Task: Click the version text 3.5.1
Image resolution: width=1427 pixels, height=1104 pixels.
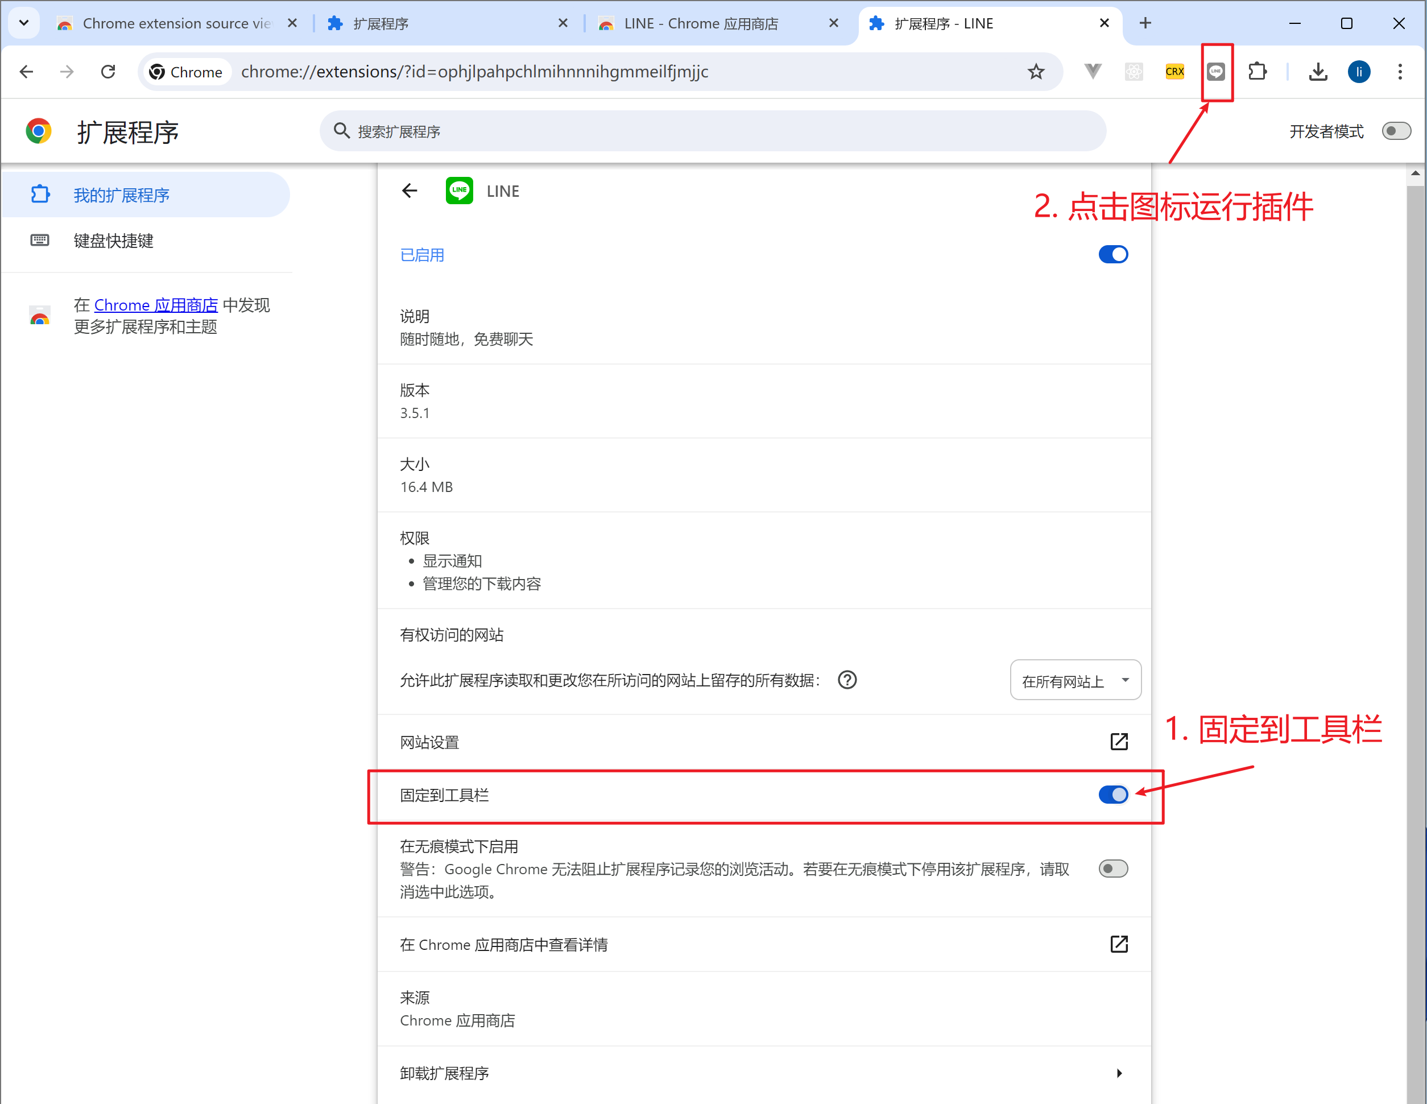Action: click(x=415, y=413)
